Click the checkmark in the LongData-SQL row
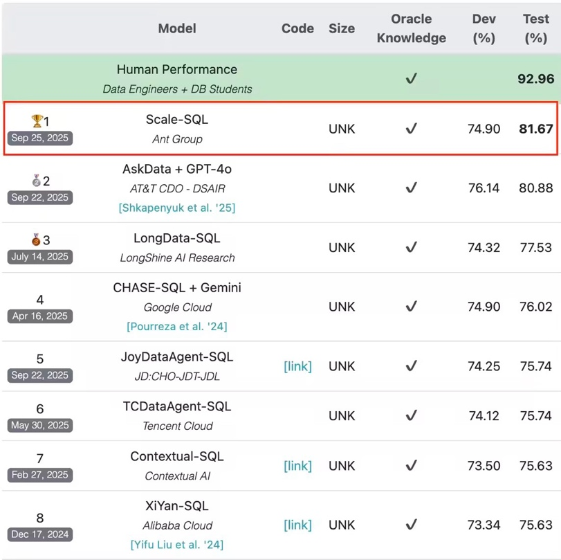561x560 pixels. point(412,247)
